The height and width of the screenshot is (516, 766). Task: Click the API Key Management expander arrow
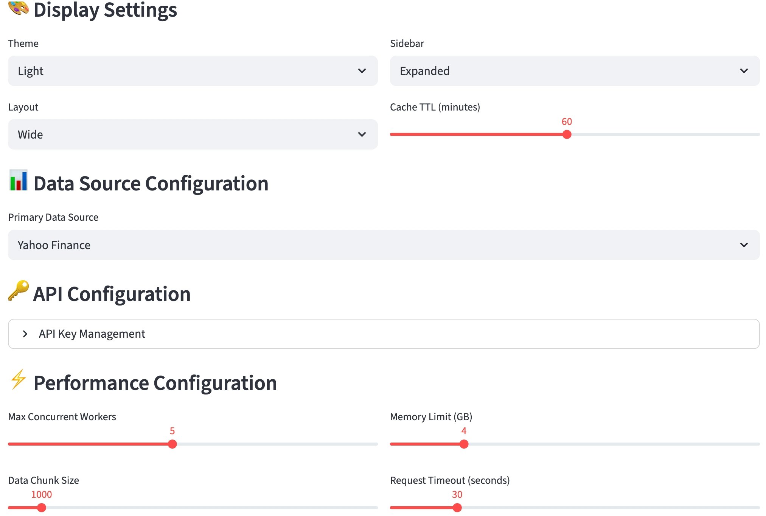[x=25, y=334]
